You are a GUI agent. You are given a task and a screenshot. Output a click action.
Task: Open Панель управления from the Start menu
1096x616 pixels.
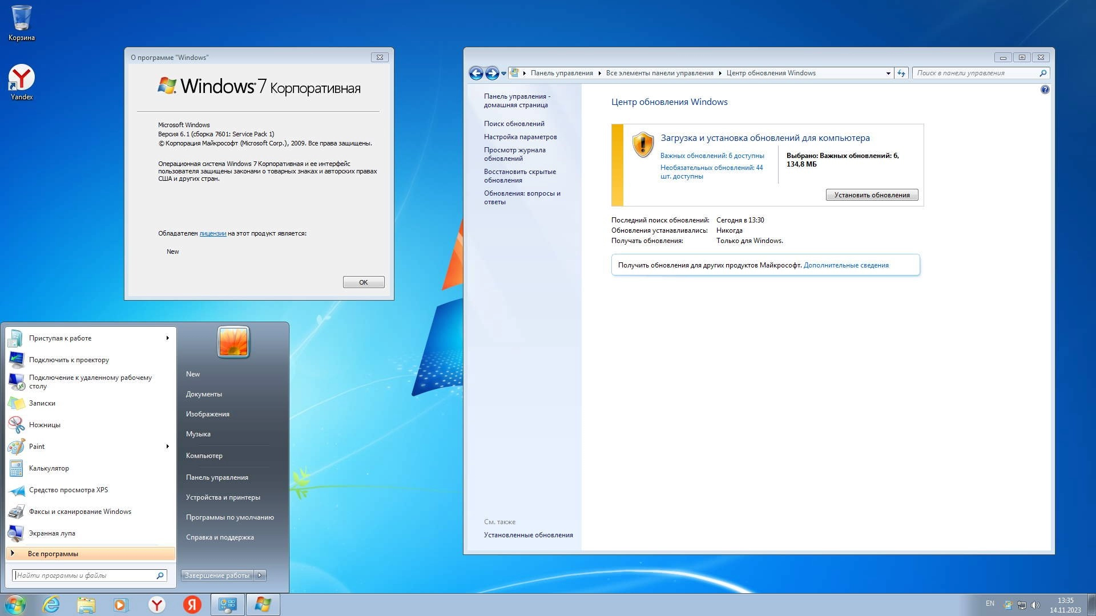pos(217,477)
